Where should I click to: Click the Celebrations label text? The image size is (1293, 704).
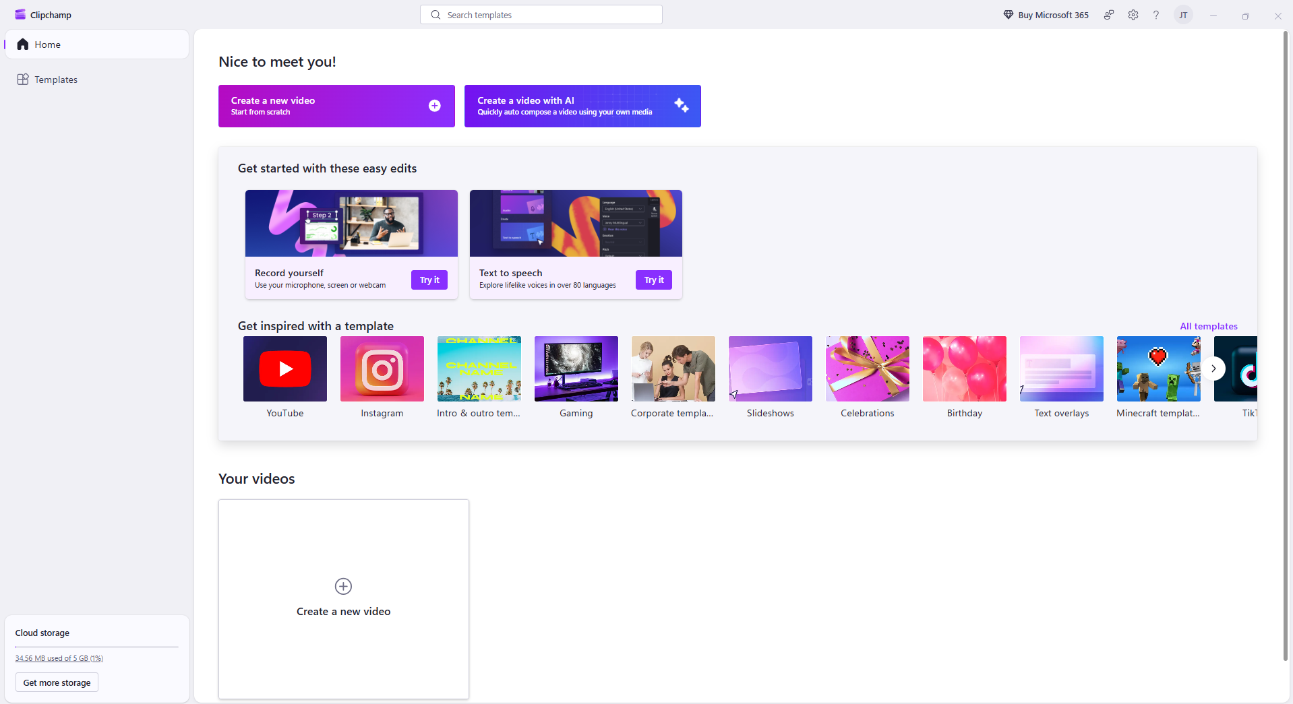point(868,413)
